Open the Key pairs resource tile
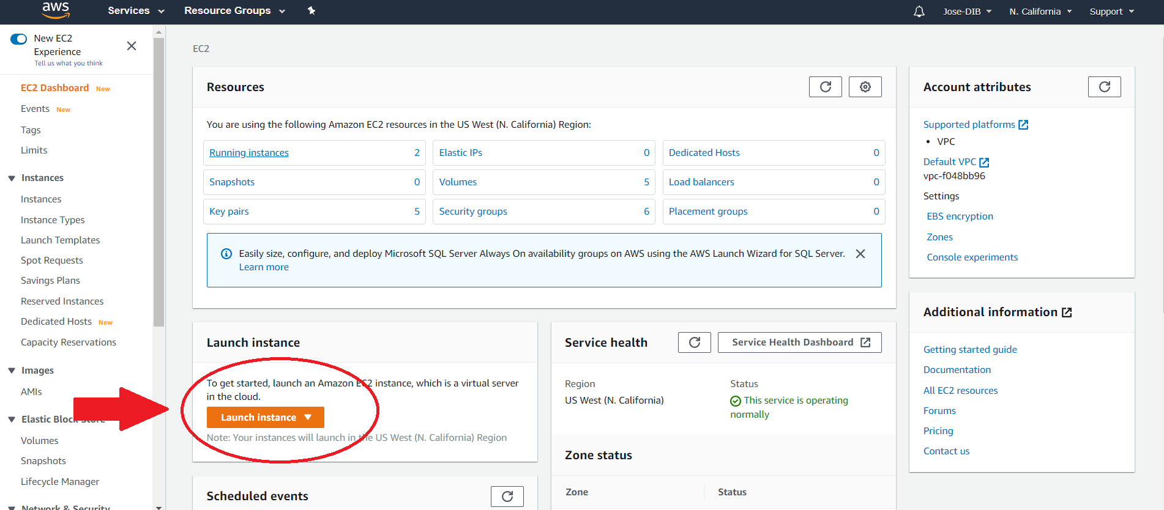Screen dimensions: 1164x510 (x=314, y=212)
